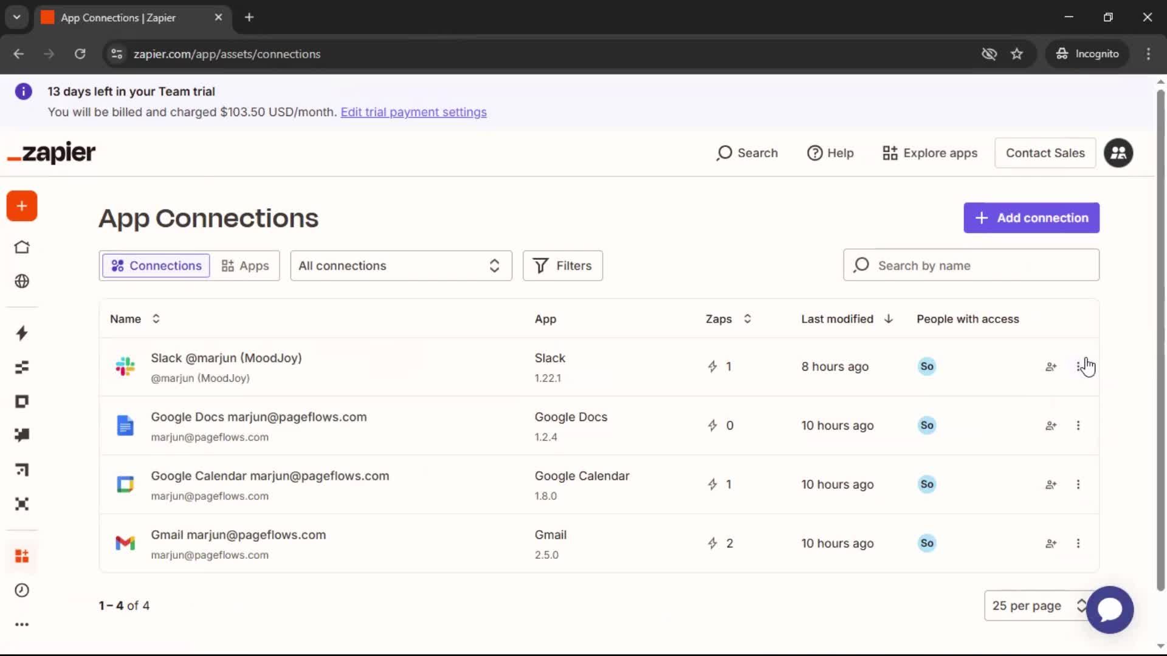The width and height of the screenshot is (1167, 656).
Task: Open Edit trial payment settings link
Action: point(413,112)
